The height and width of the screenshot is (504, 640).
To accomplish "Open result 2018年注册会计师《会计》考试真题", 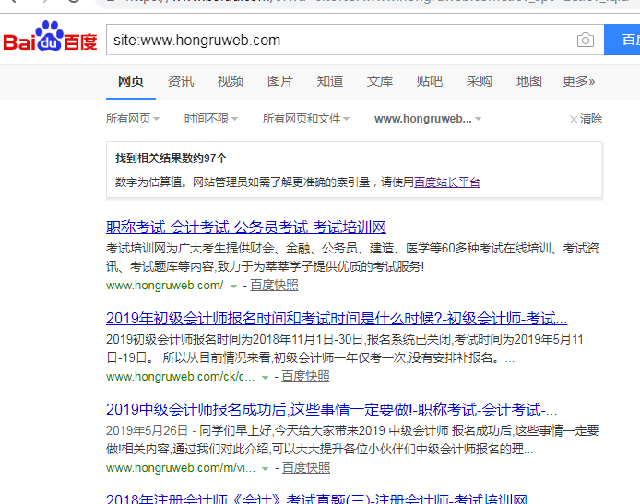I will (316, 498).
